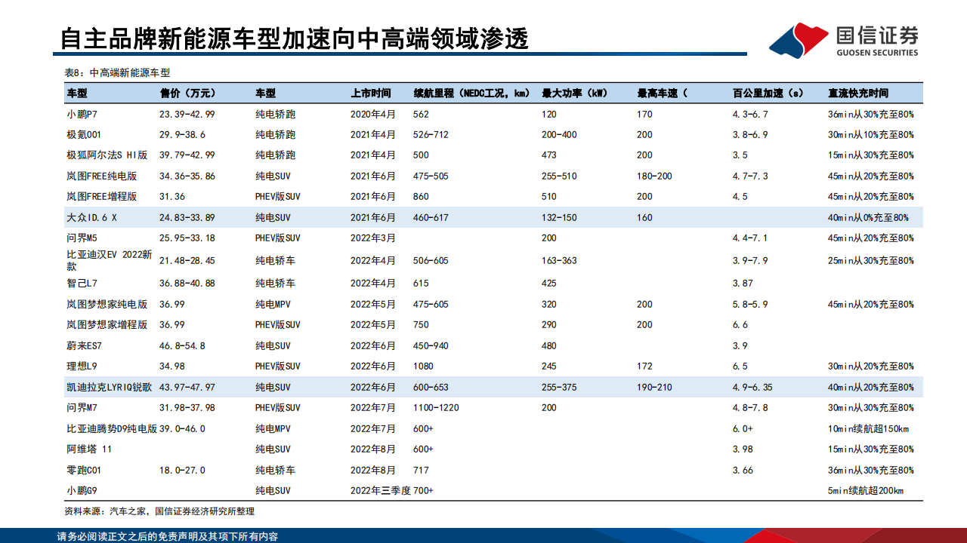Select the 岚图FREE纯电版 cell
The image size is (967, 543).
click(x=102, y=176)
